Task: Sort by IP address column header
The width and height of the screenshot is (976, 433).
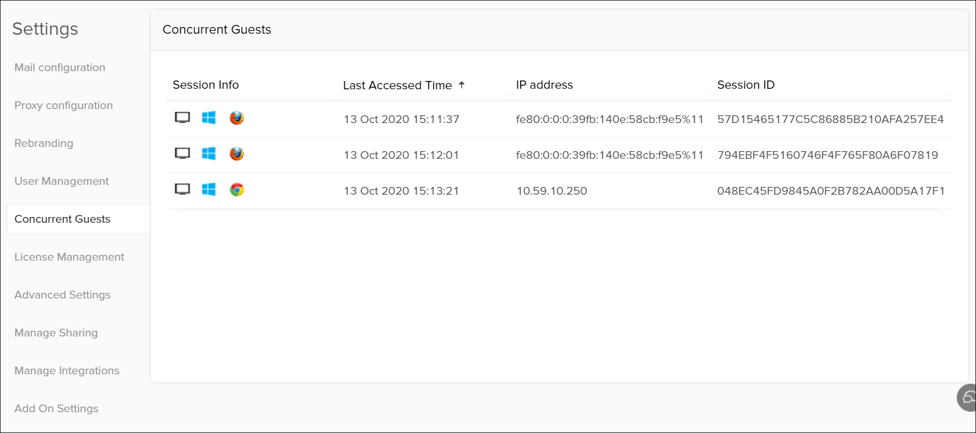Action: click(x=544, y=85)
